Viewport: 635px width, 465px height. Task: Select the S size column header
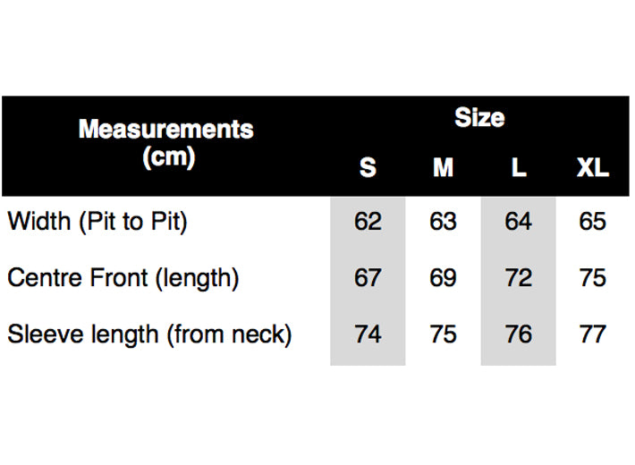(368, 167)
